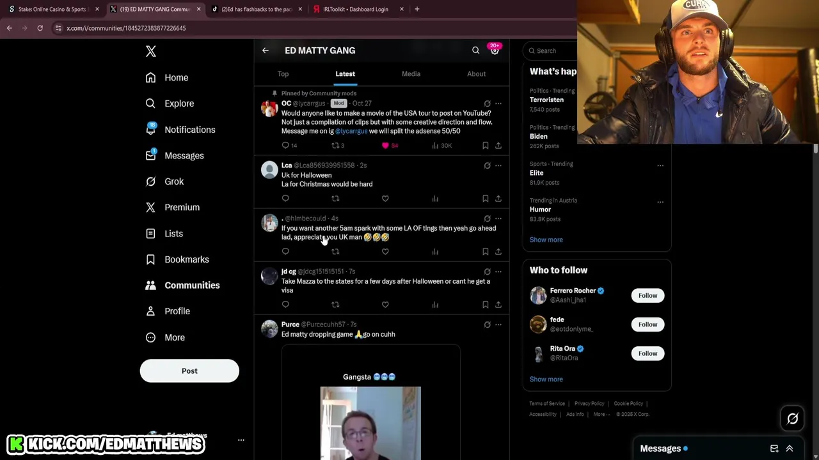Share the @himbecould post
819x460 pixels.
point(498,252)
